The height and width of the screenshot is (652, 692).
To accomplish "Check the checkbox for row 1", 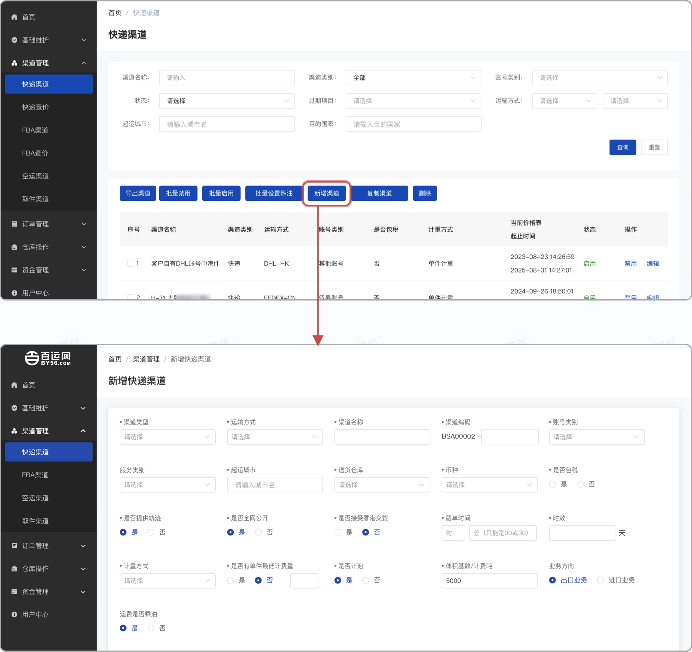I will (131, 263).
